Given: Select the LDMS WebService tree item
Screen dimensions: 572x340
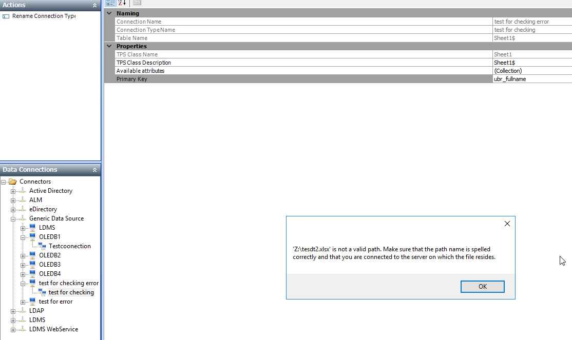Looking at the screenshot, I should 53,329.
